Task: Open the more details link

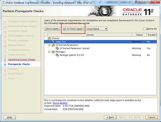Action: point(60,103)
